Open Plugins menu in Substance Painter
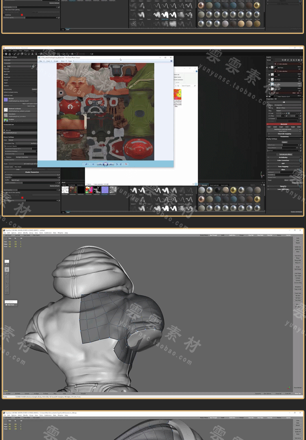The height and width of the screenshot is (440, 306). [x=26, y=51]
